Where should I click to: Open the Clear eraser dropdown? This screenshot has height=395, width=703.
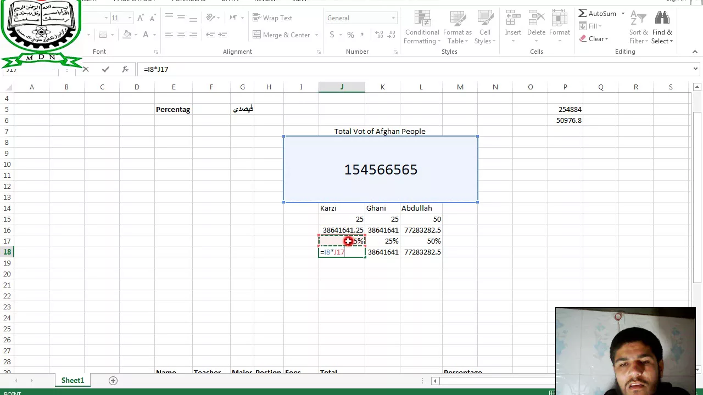pos(593,39)
